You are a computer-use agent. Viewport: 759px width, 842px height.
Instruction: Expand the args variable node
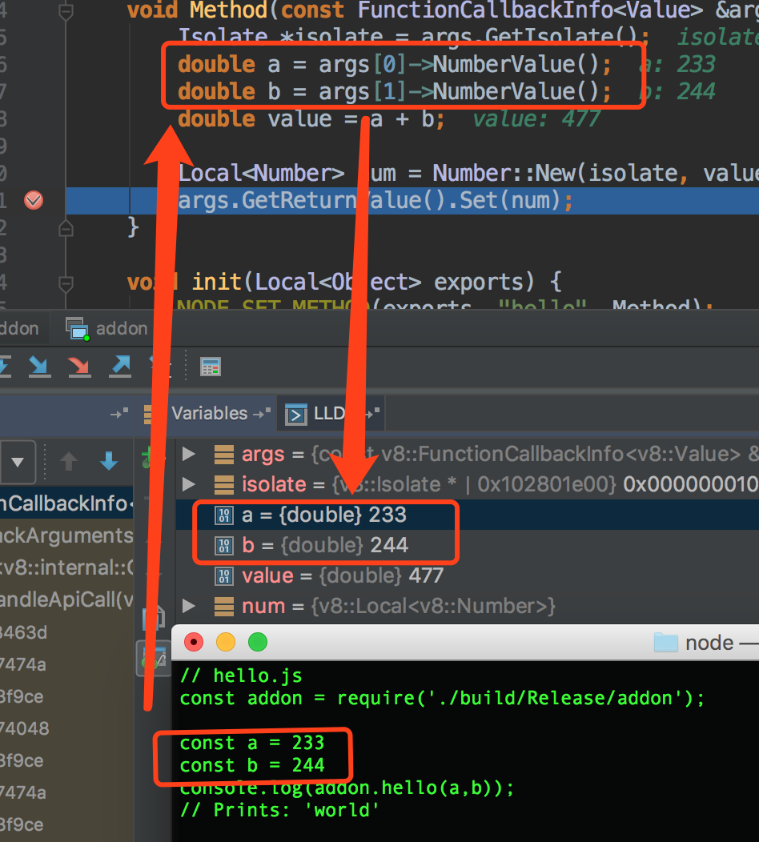(188, 455)
